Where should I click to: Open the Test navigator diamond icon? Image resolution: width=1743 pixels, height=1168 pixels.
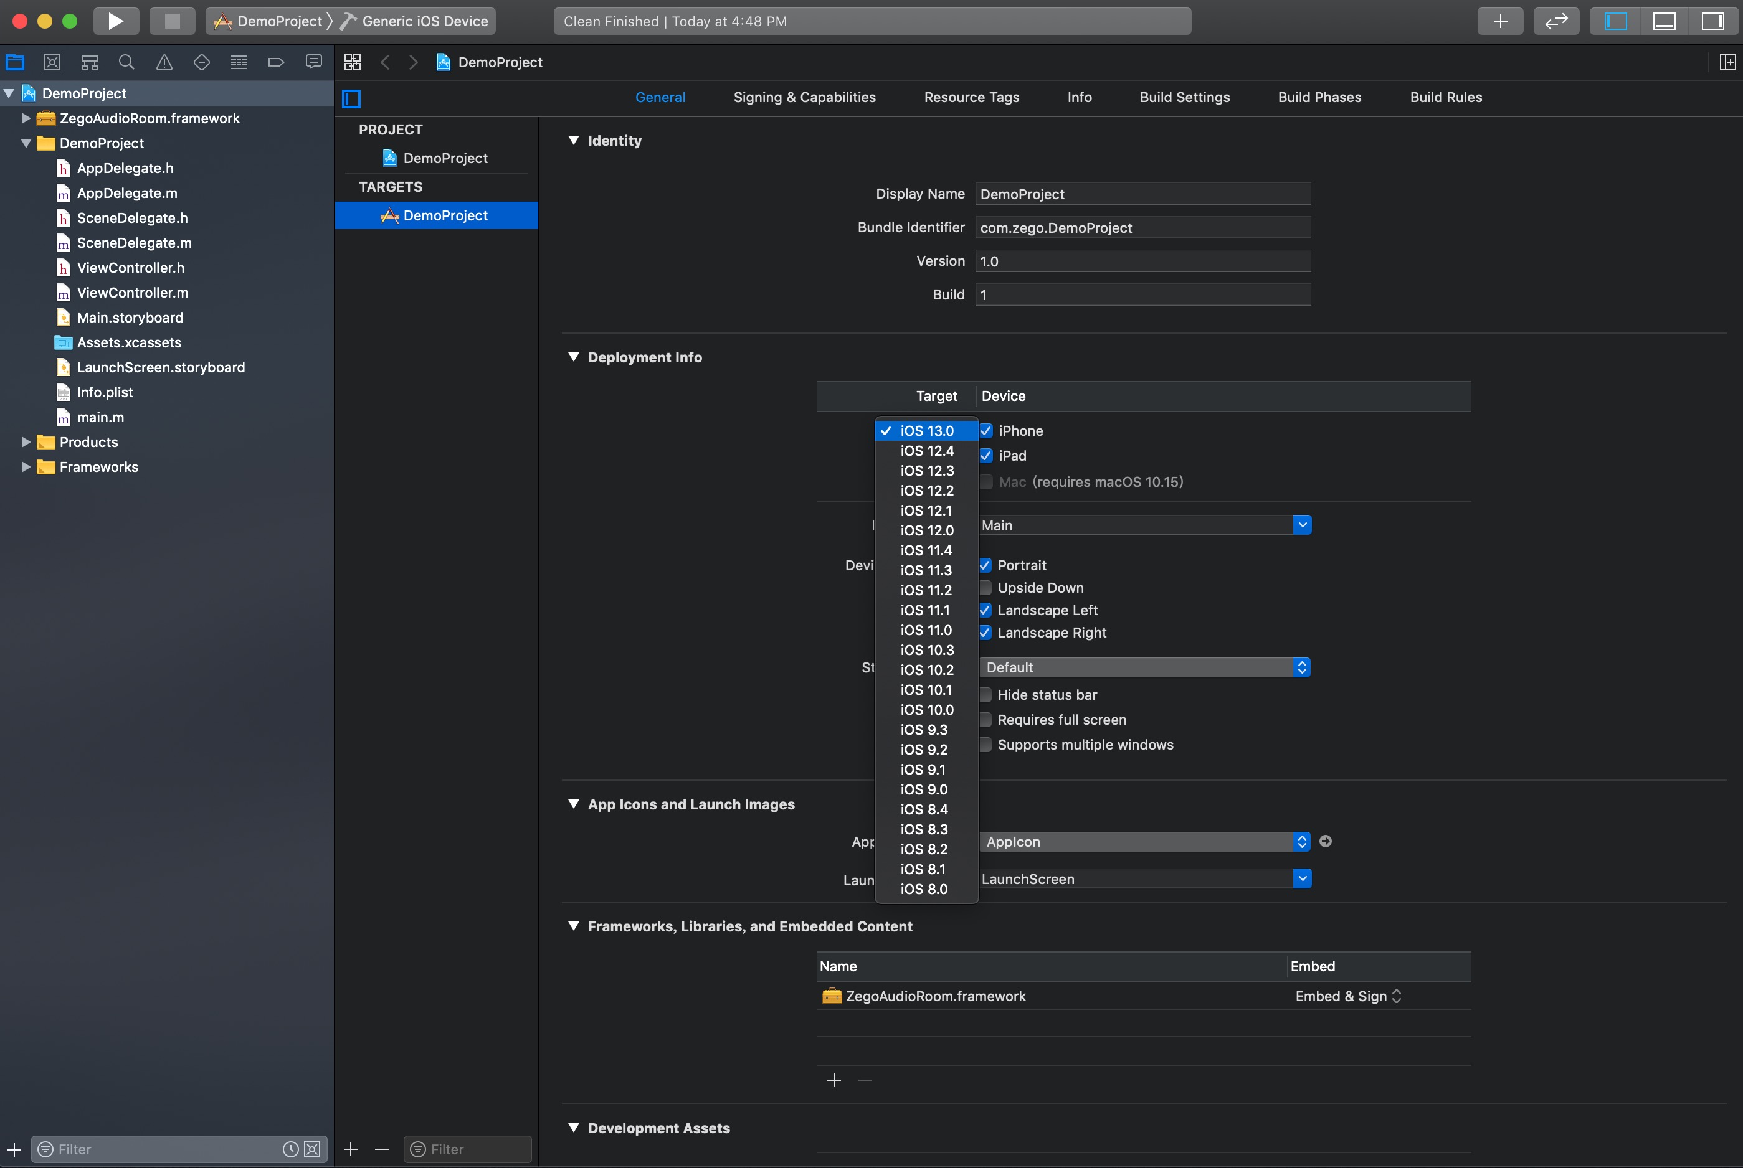coord(201,62)
